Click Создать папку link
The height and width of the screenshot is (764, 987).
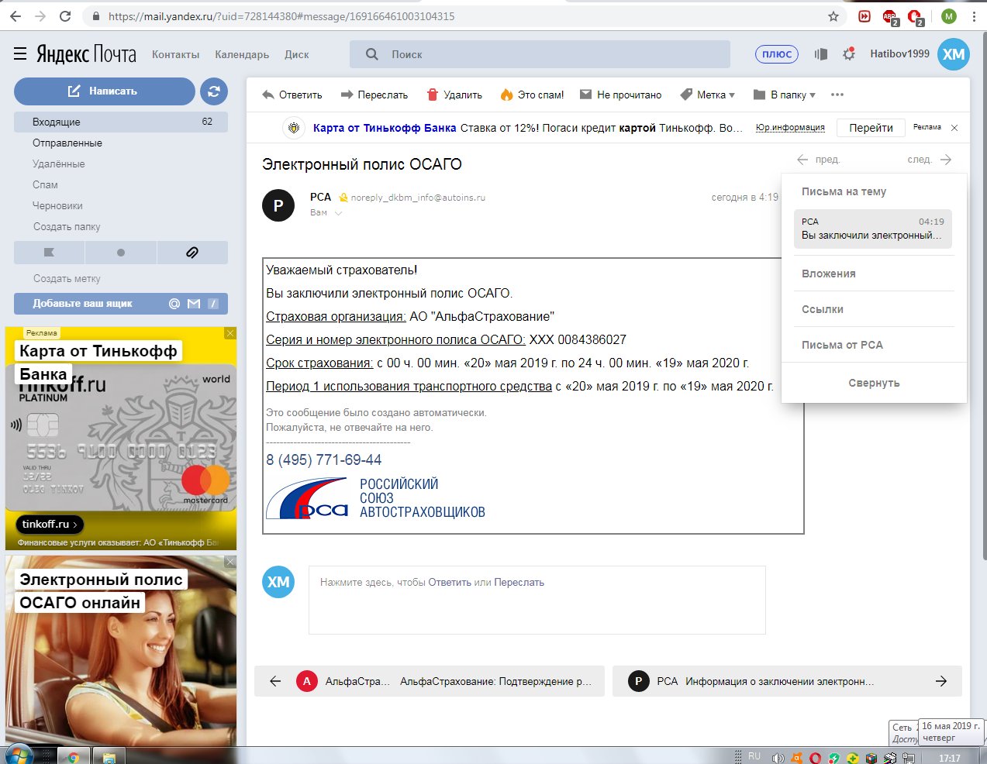(67, 226)
